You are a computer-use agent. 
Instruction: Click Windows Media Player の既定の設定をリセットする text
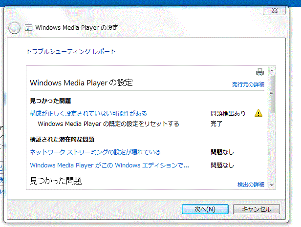[108, 124]
